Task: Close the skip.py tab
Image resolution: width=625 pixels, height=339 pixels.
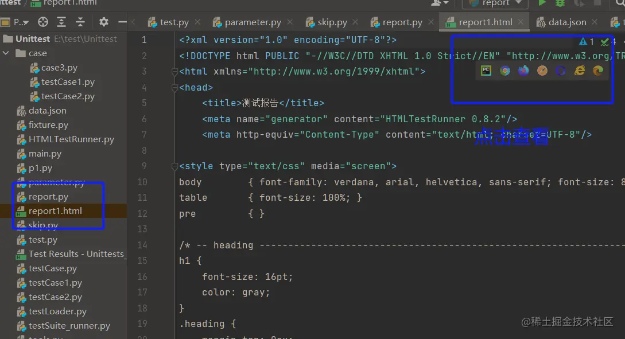Action: [x=355, y=22]
